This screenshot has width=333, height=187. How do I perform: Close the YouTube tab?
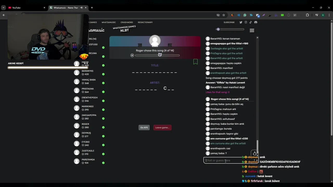44,8
